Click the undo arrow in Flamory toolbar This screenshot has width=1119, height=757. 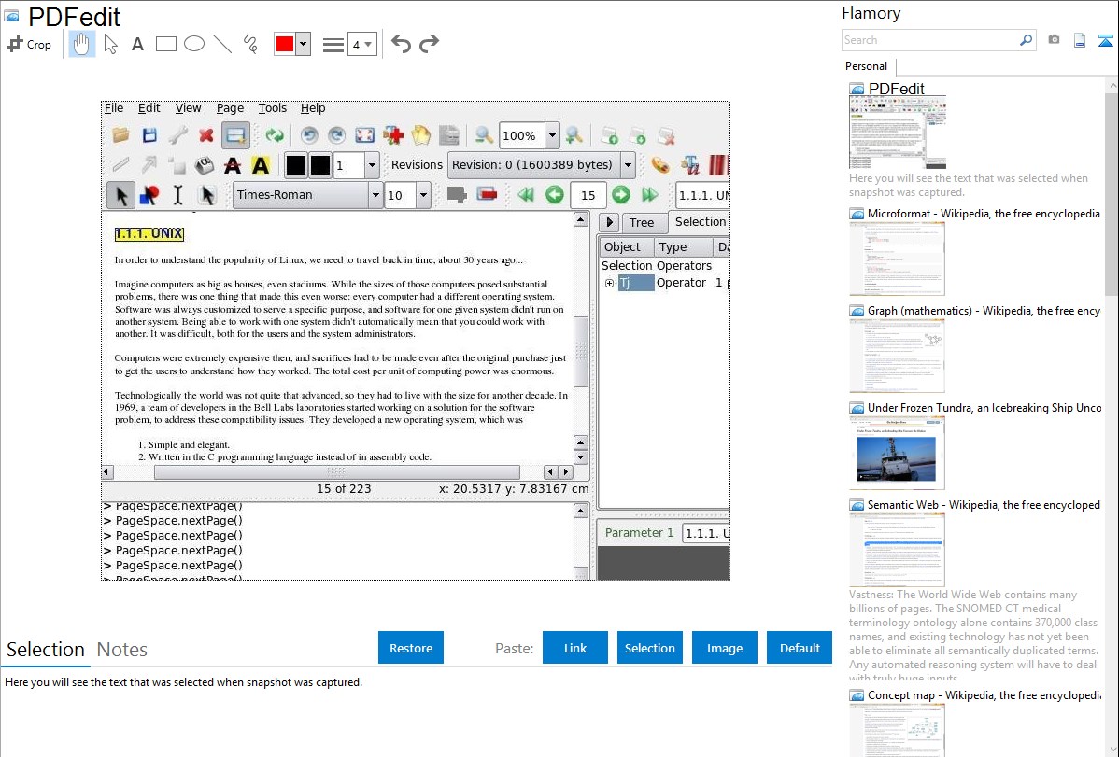pyautogui.click(x=401, y=44)
